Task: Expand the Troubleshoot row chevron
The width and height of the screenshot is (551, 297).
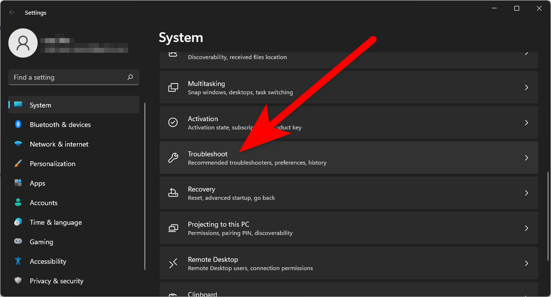Action: point(527,158)
